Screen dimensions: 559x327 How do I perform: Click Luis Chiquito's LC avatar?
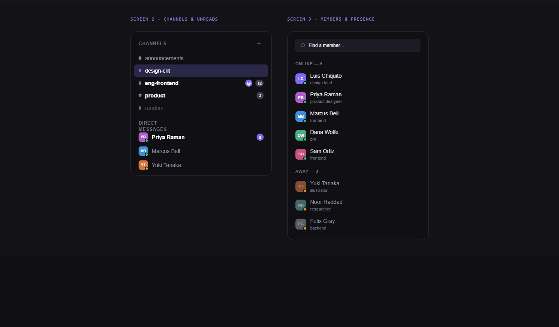[301, 79]
